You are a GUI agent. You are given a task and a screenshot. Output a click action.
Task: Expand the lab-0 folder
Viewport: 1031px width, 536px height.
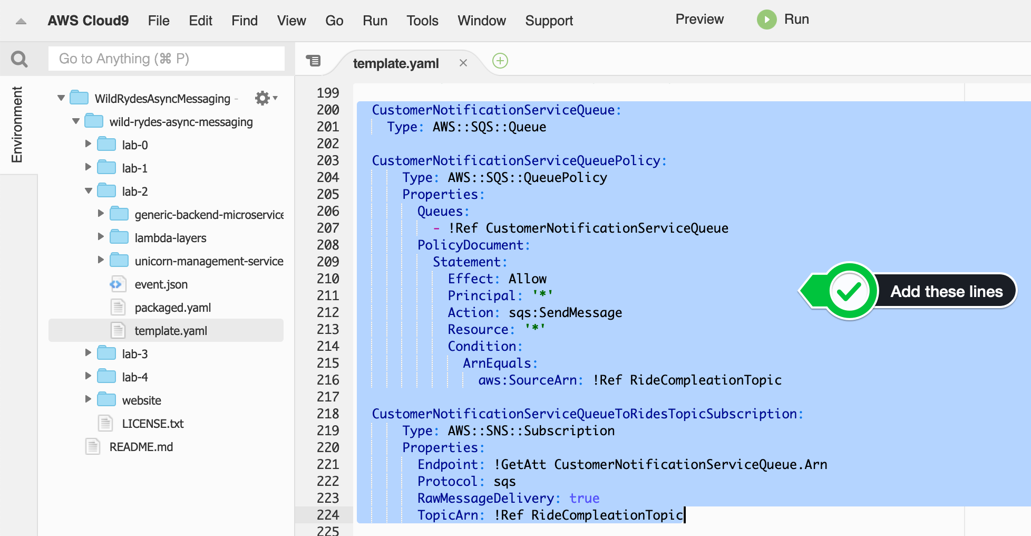pos(89,144)
